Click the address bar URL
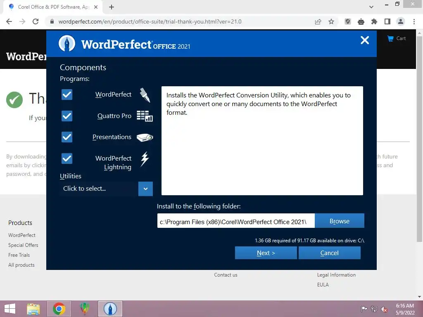 pyautogui.click(x=150, y=21)
